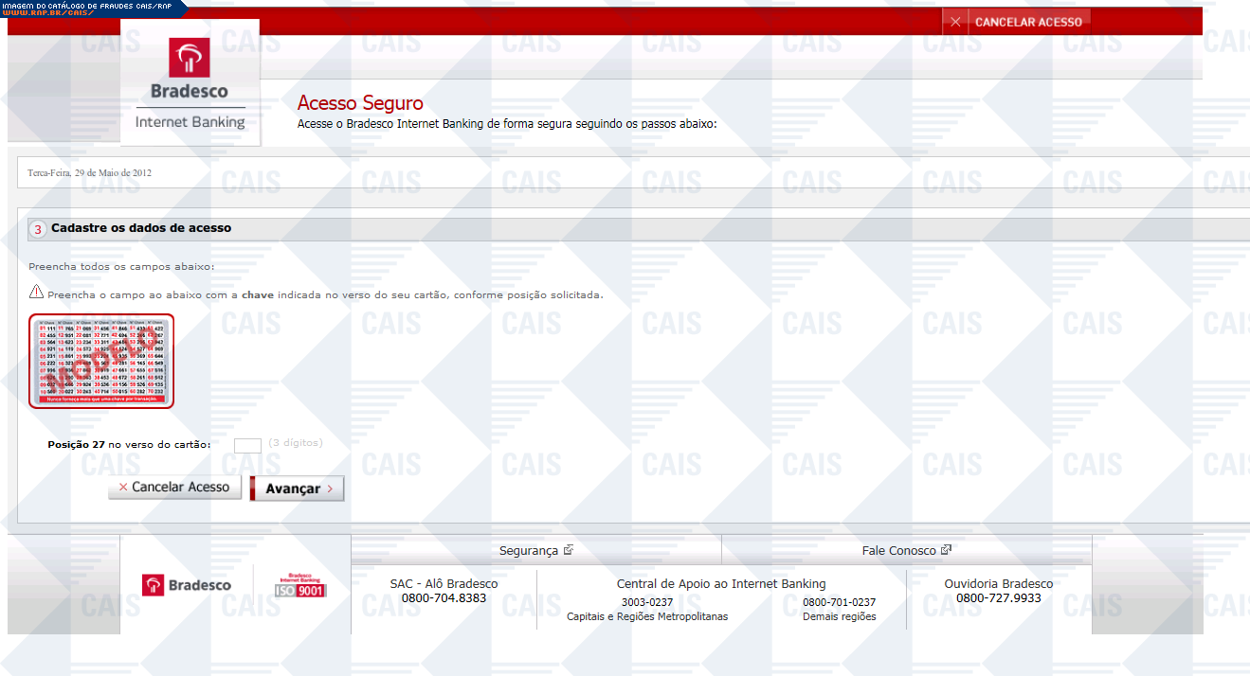Click the X icon in the top red bar

(955, 22)
